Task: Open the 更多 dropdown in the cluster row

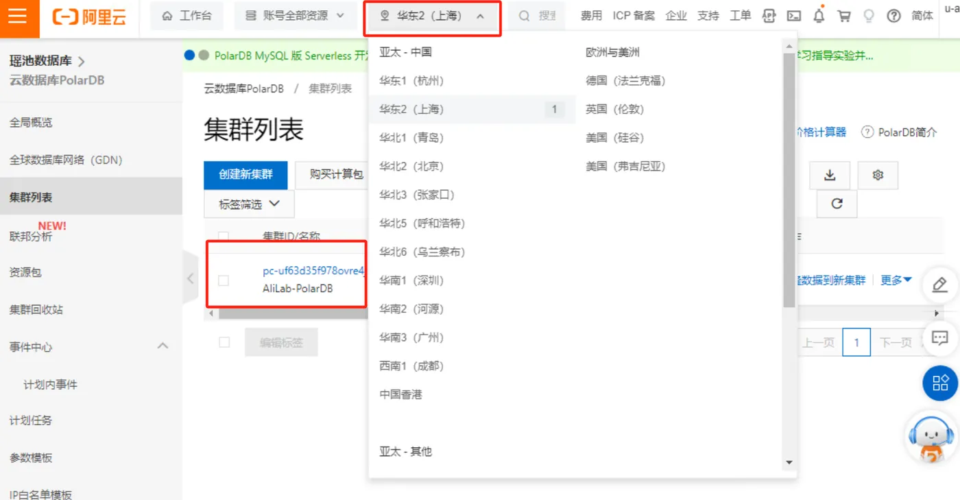Action: (x=896, y=280)
